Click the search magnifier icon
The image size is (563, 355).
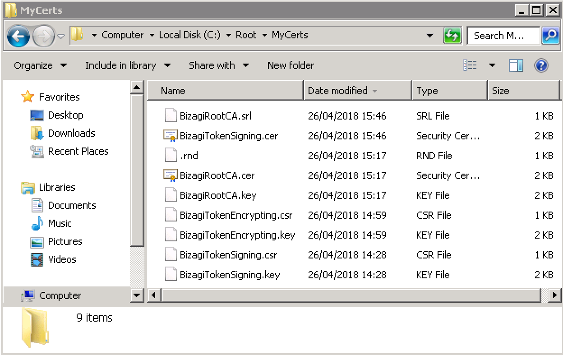tap(550, 36)
